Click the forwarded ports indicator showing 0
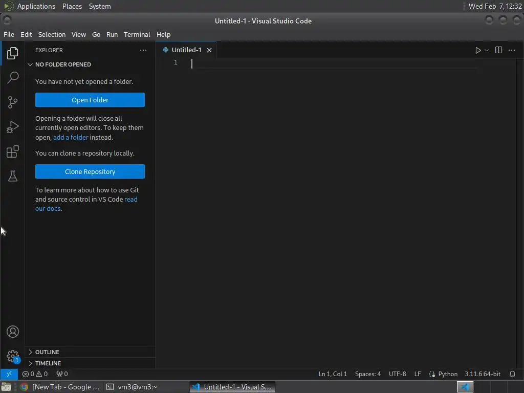This screenshot has height=393, width=524. [x=62, y=374]
